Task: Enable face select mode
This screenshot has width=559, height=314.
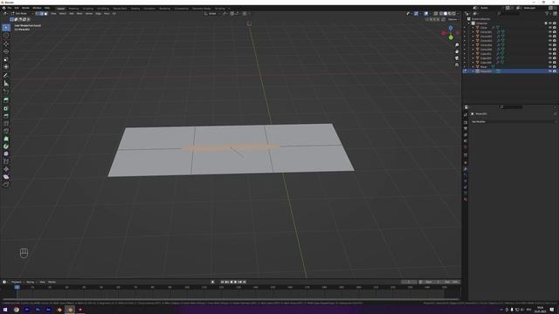Action: 45,14
